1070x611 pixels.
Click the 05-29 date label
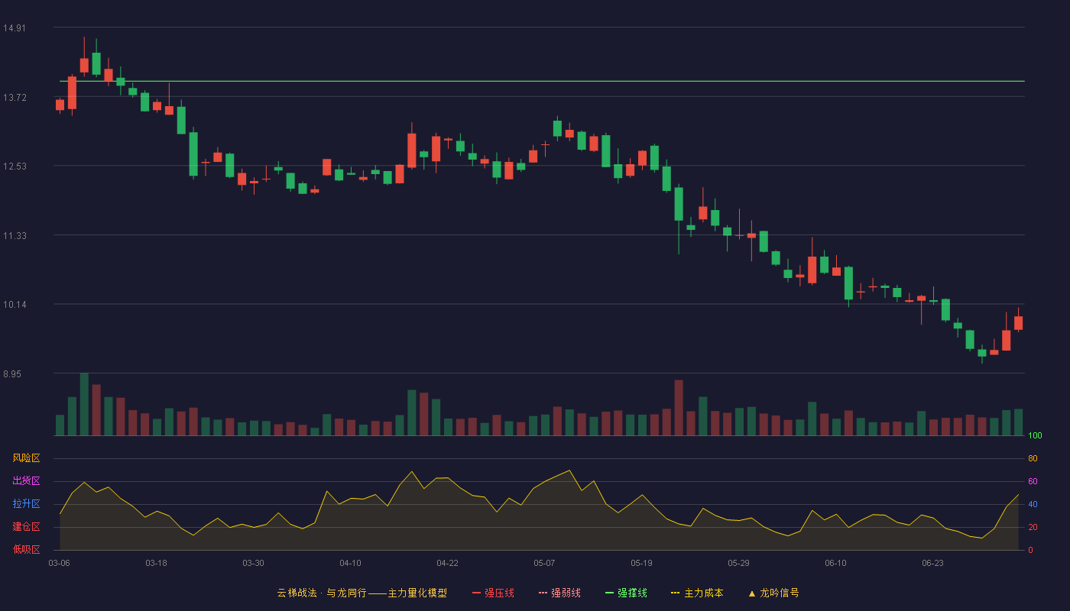(738, 563)
